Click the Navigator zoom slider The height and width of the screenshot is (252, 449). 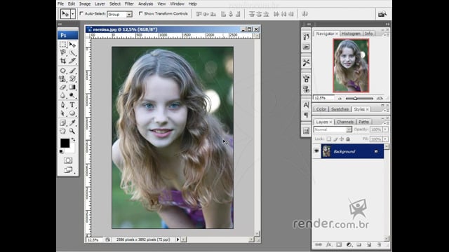tap(359, 98)
